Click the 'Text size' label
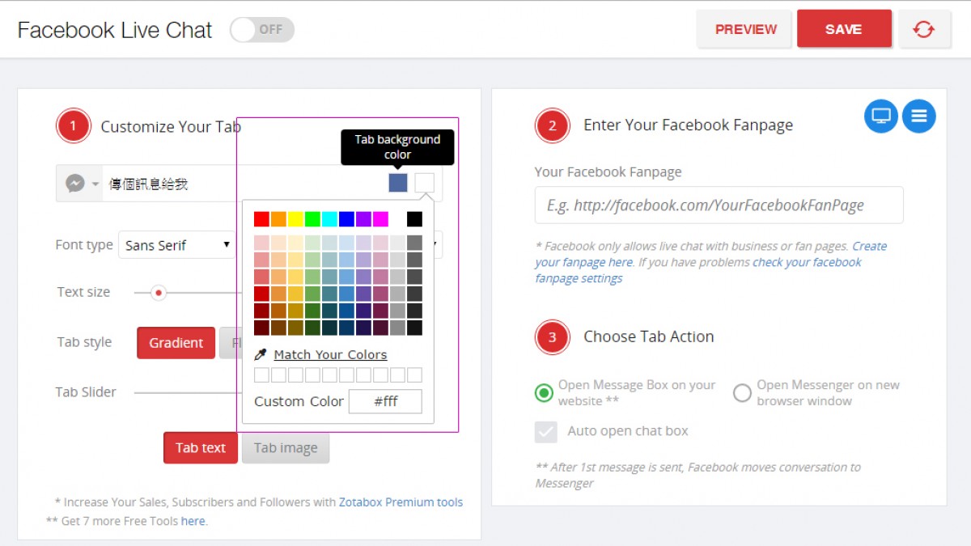The image size is (971, 546). [83, 293]
